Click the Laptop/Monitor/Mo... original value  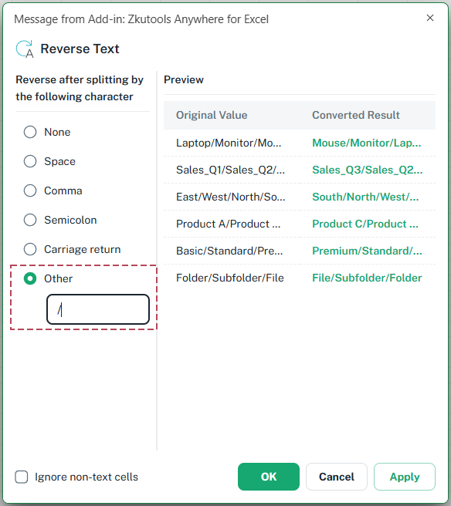pos(229,143)
